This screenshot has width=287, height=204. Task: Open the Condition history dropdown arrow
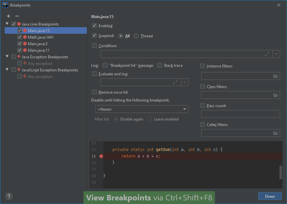(x=277, y=54)
